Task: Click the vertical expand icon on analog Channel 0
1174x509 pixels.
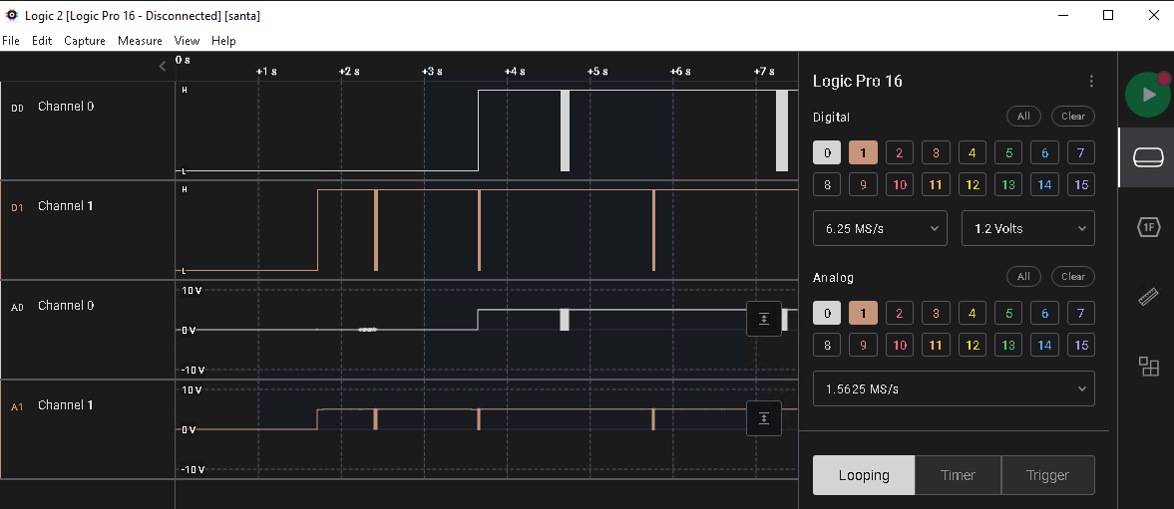Action: click(764, 319)
